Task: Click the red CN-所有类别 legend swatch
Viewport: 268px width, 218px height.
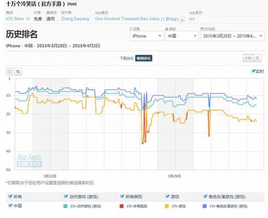Action: pyautogui.click(x=122, y=206)
